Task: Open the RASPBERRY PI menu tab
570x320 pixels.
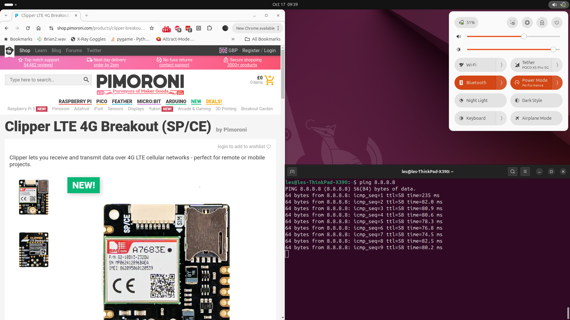Action: (75, 101)
